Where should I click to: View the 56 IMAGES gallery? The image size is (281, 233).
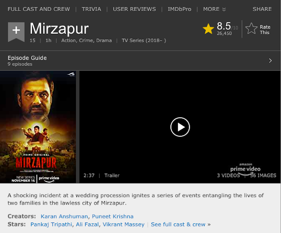pos(263,176)
